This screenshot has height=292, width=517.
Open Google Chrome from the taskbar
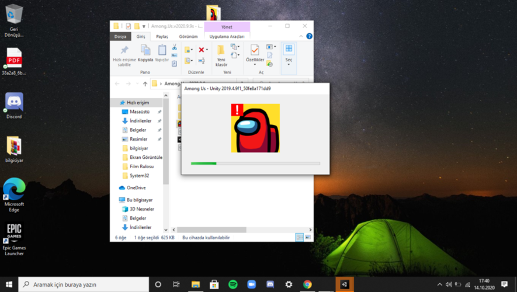tap(307, 284)
